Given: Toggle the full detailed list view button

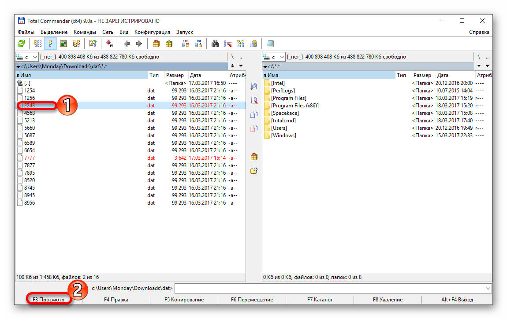Looking at the screenshot, I should pyautogui.click(x=50, y=44).
